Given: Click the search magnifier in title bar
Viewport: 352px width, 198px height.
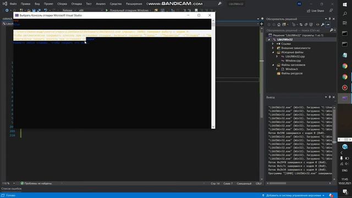Looking at the screenshot, I should 219,4.
